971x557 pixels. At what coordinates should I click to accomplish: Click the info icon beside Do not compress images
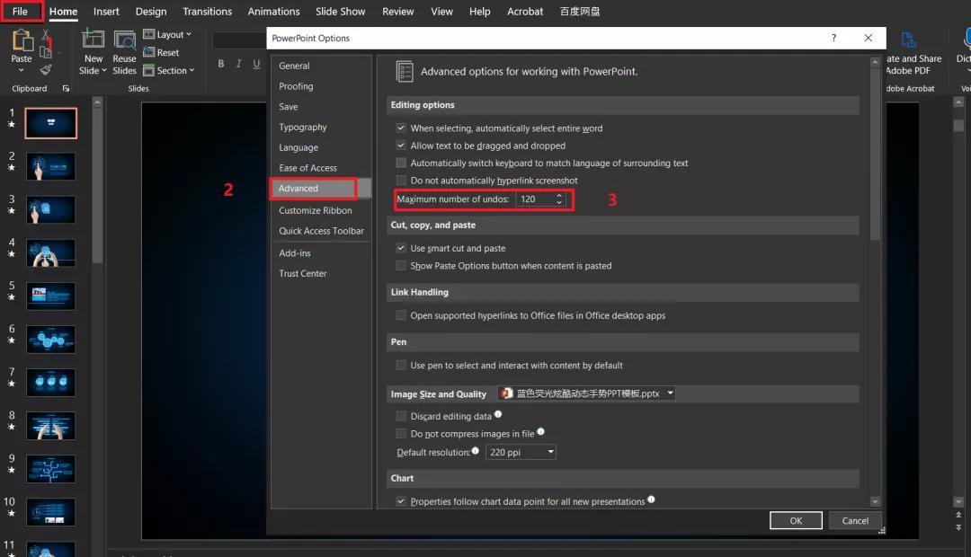[x=540, y=431]
